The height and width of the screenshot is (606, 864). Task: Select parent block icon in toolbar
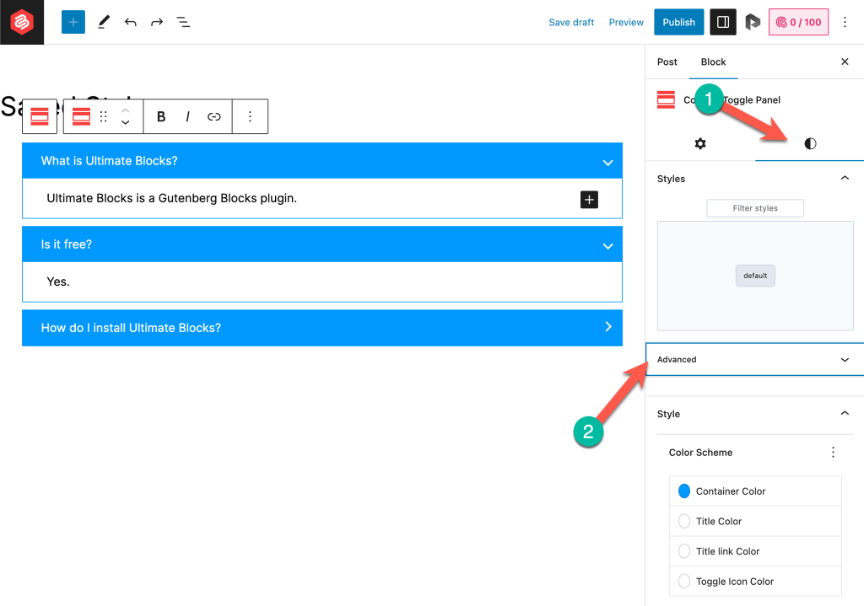40,116
